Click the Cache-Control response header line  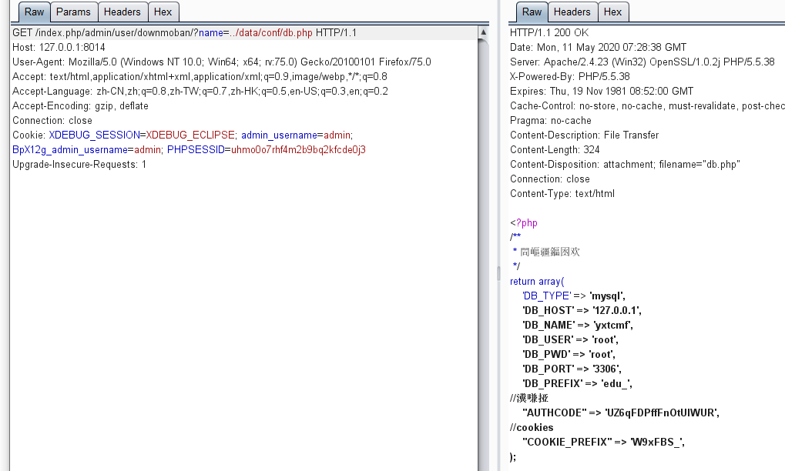pos(647,106)
